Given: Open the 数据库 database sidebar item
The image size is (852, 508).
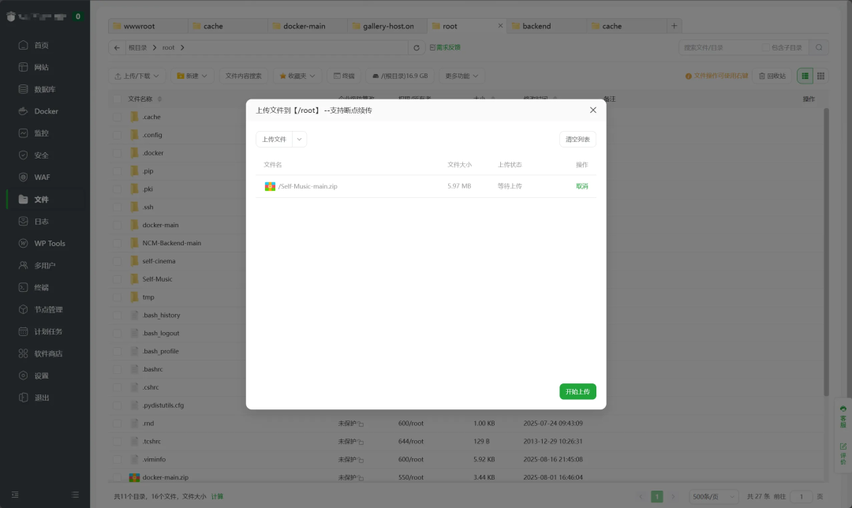Looking at the screenshot, I should click(x=44, y=89).
